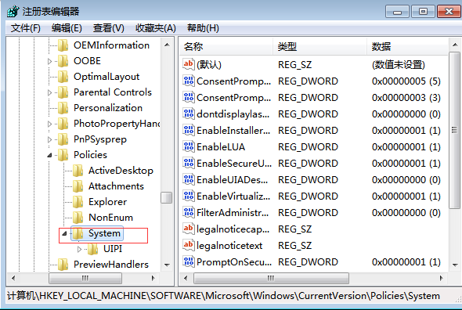Viewport: 462px width, 310px height.
Task: Click the Attachments folder icon
Action: point(78,186)
